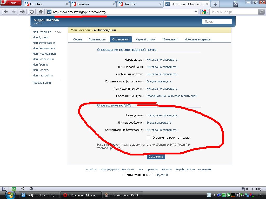
Task: Switch to the Приватность tab
Action: click(97, 39)
